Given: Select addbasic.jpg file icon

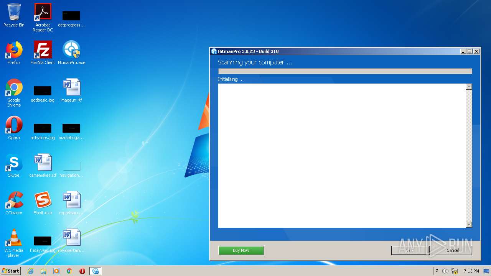Looking at the screenshot, I should pos(43,94).
